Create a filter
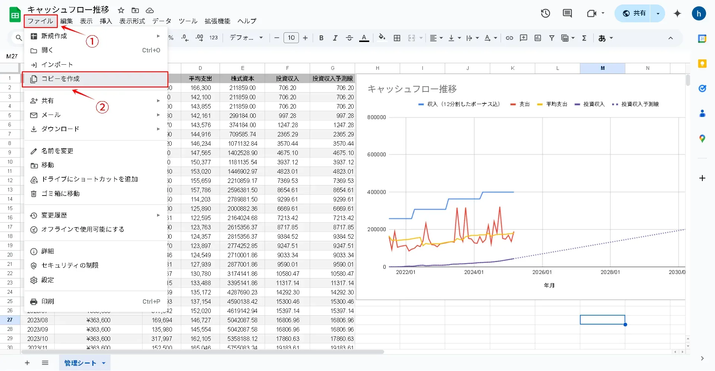The height and width of the screenshot is (371, 715). coord(552,38)
